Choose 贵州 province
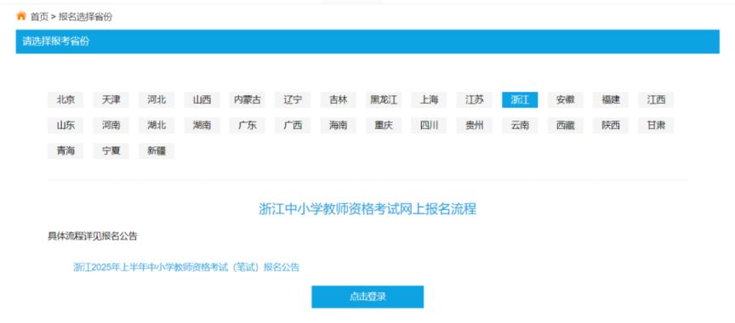 tap(475, 126)
